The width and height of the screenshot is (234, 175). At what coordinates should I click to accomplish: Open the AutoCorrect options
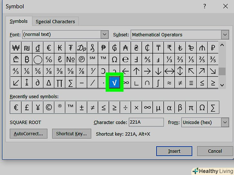tap(29, 134)
